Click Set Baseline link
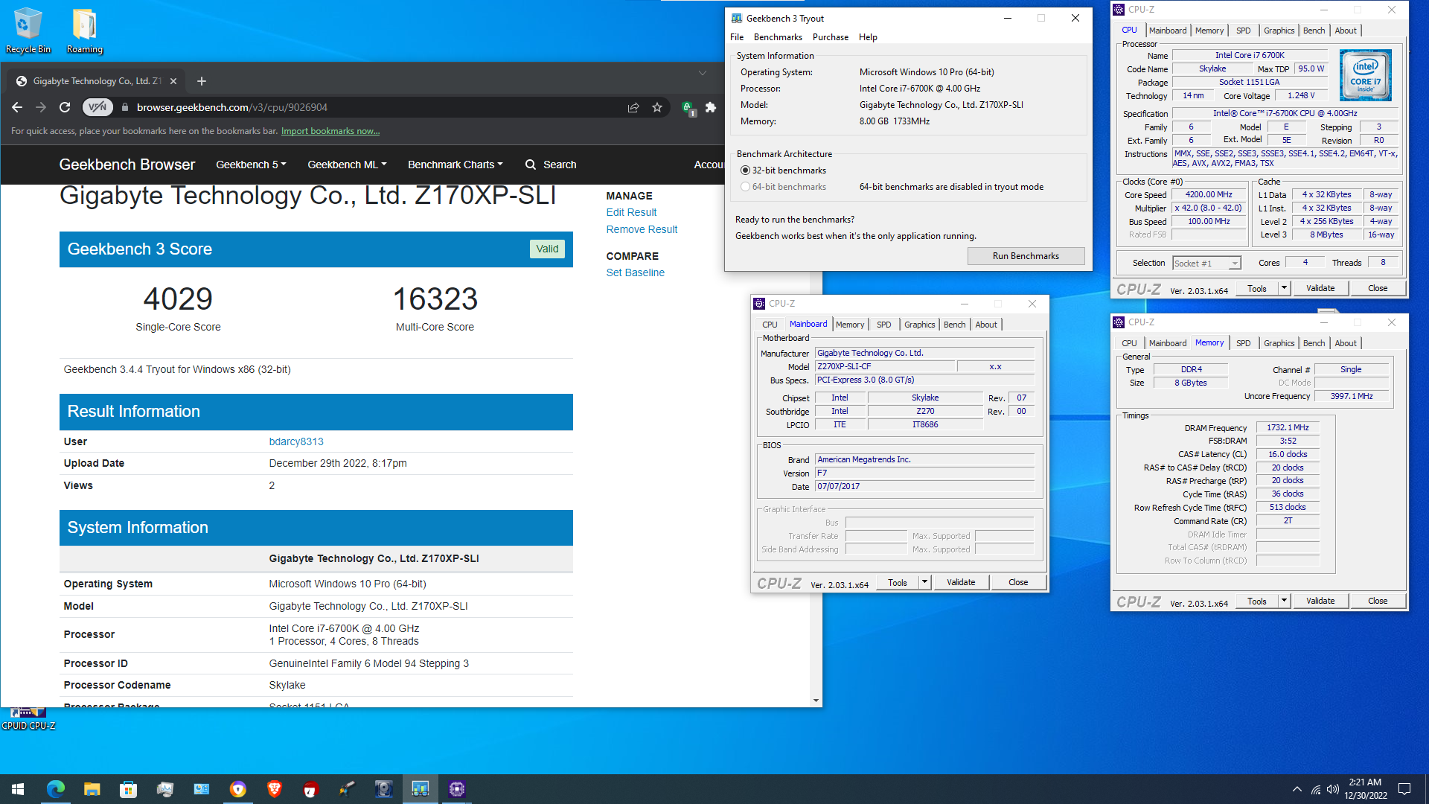Viewport: 1429px width, 804px height. (x=635, y=272)
